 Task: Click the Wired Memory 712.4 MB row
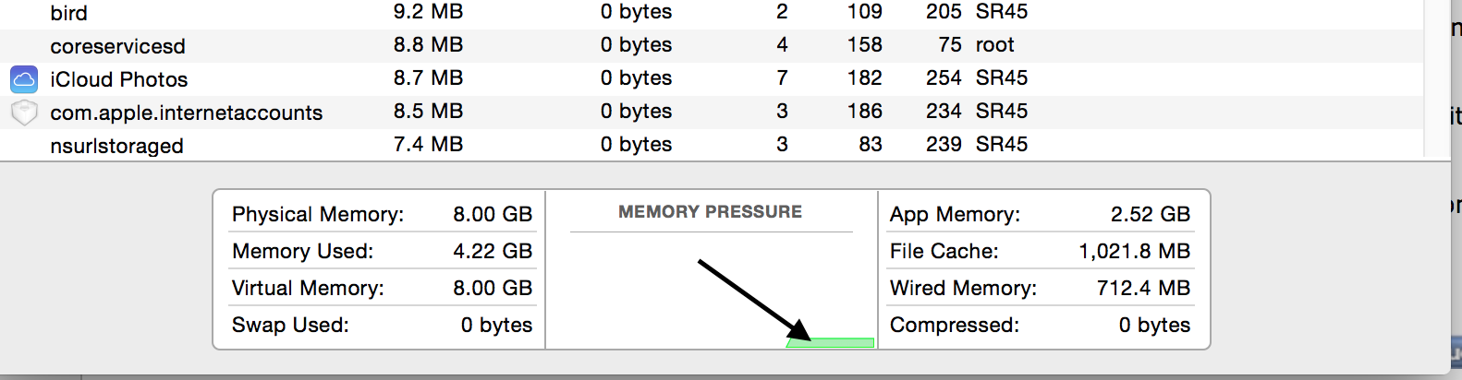point(1040,288)
